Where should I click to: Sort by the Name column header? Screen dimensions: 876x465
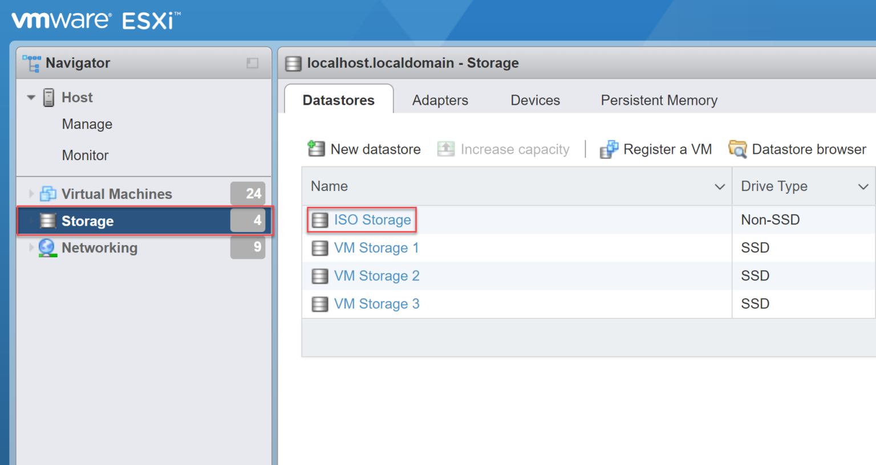point(329,186)
